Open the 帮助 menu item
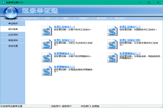 click(x=66, y=18)
